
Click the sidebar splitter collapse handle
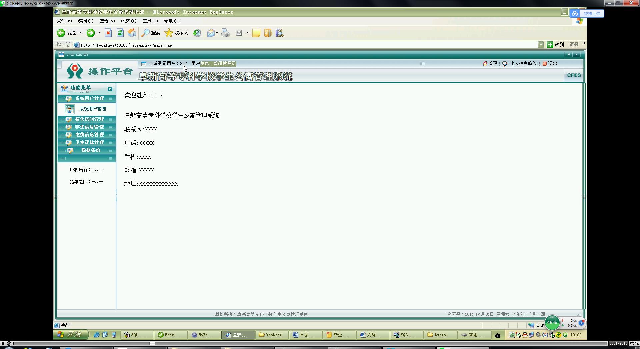(x=116, y=196)
